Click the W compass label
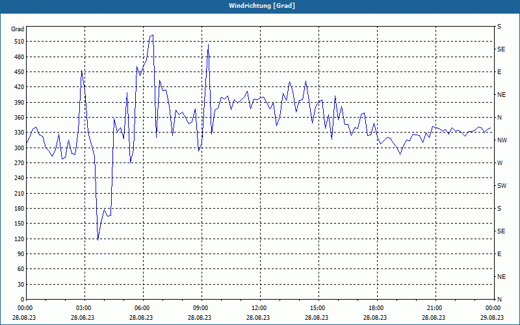The height and width of the screenshot is (325, 520). click(x=500, y=163)
